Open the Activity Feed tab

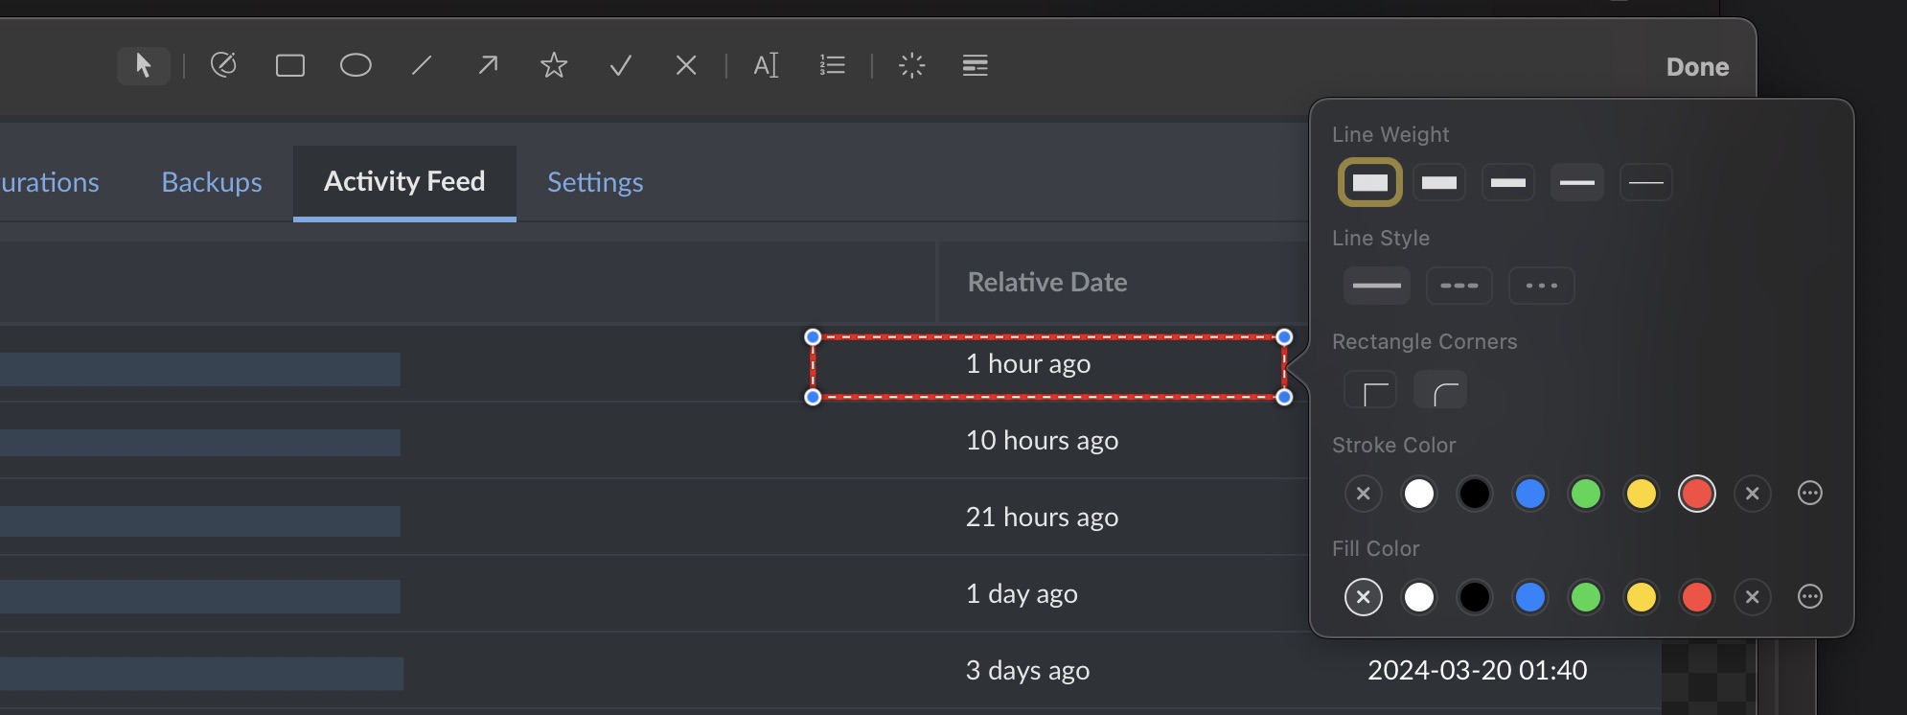coord(404,182)
